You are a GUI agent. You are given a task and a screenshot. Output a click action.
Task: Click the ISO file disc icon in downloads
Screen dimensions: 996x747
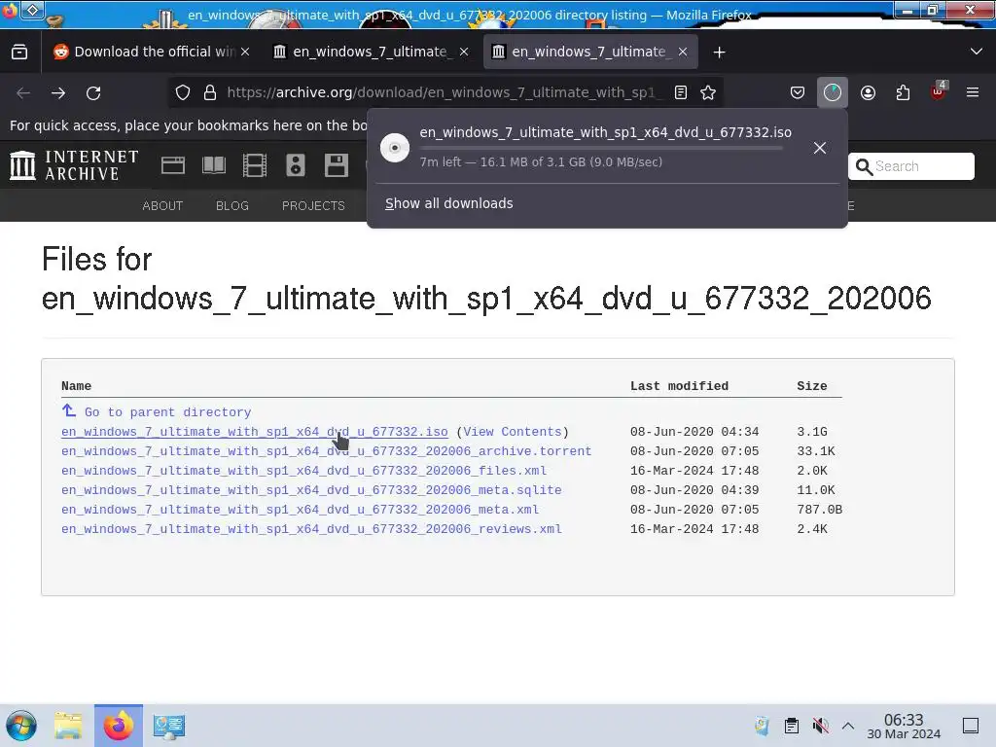395,148
